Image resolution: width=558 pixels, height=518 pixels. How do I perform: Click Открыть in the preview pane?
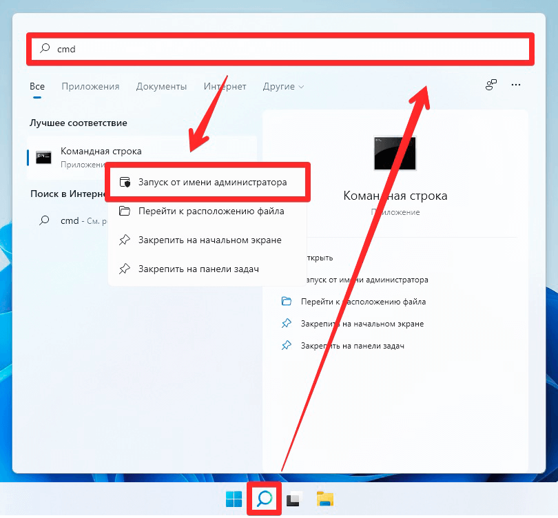click(320, 258)
